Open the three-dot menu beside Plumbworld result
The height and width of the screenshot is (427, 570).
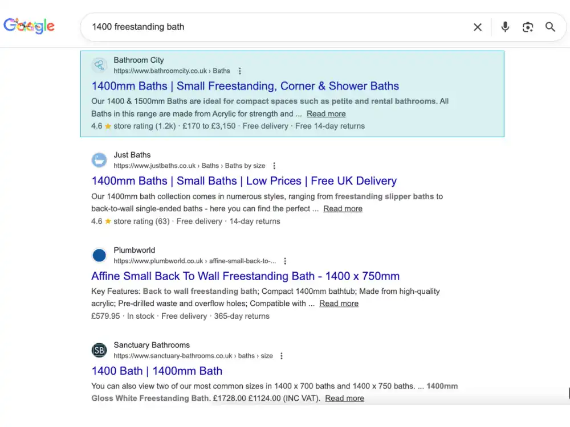(x=284, y=261)
